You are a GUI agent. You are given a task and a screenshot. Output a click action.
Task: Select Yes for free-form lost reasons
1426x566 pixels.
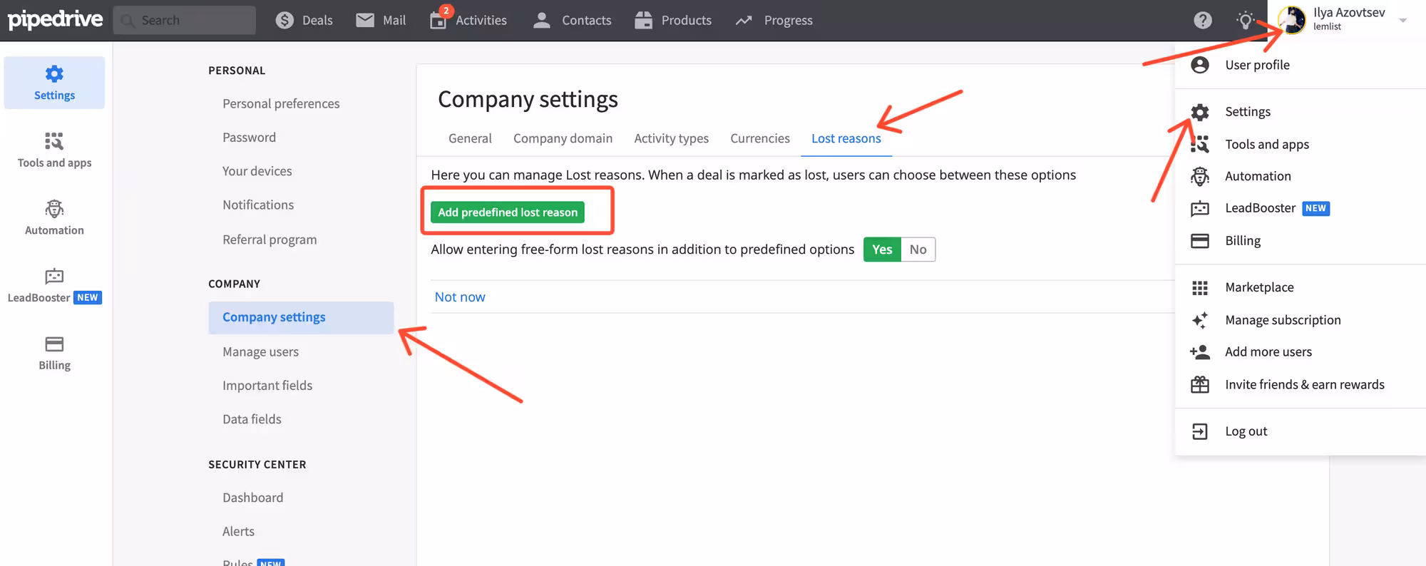pos(882,249)
